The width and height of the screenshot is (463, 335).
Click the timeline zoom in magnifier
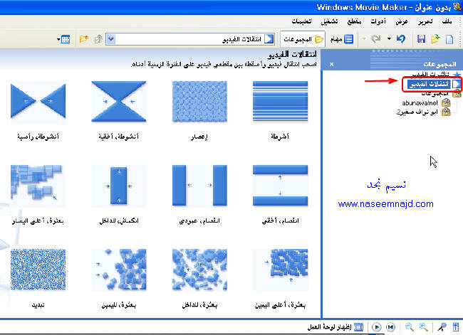pyautogui.click(x=425, y=326)
